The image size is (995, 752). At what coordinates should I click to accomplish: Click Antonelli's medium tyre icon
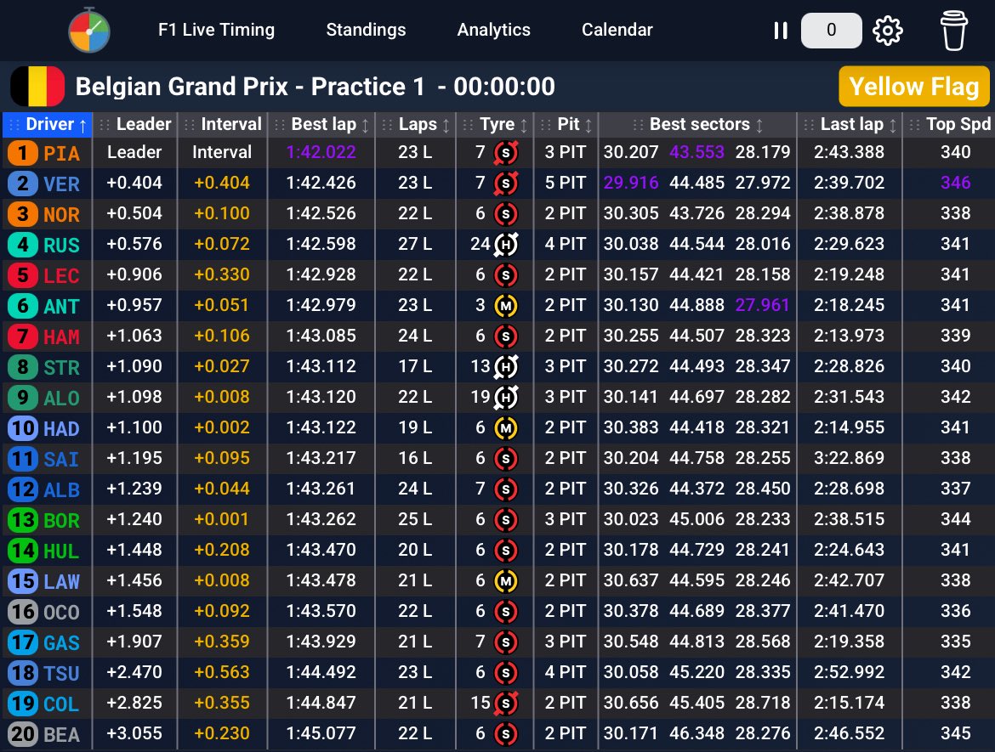click(506, 306)
